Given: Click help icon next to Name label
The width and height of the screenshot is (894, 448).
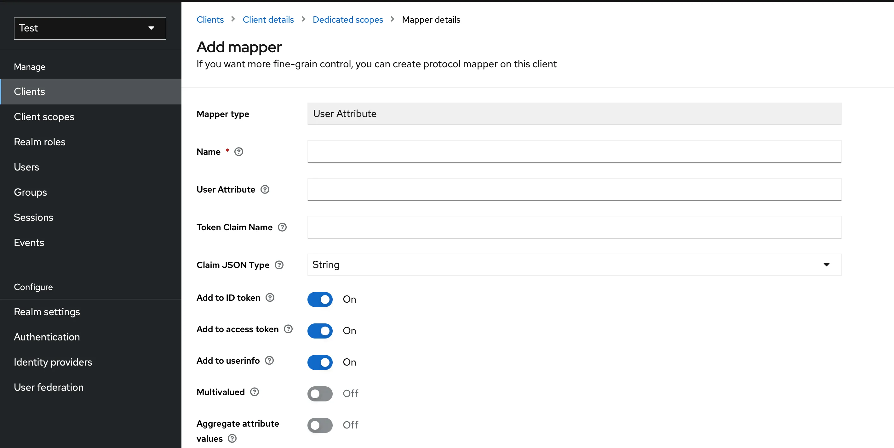Looking at the screenshot, I should click(x=238, y=152).
